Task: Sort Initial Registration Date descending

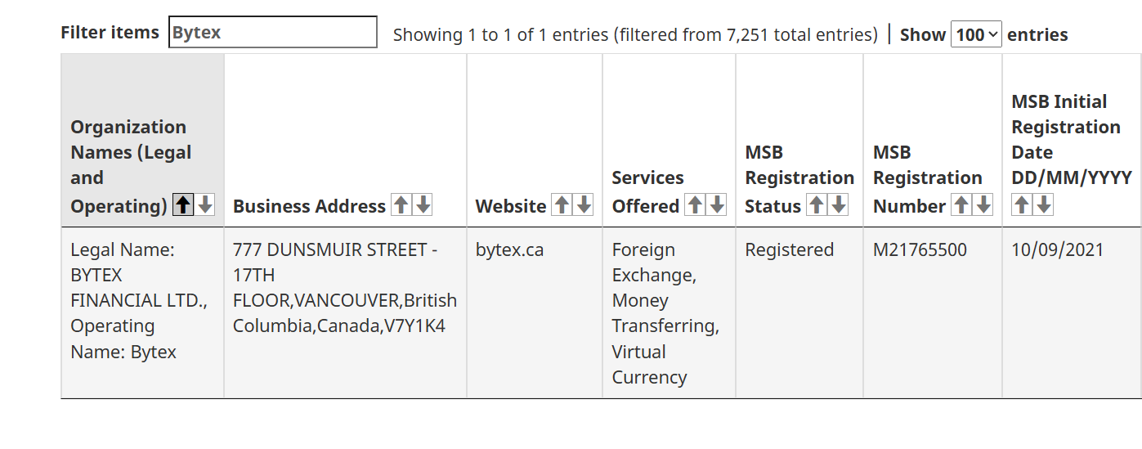Action: point(1044,205)
